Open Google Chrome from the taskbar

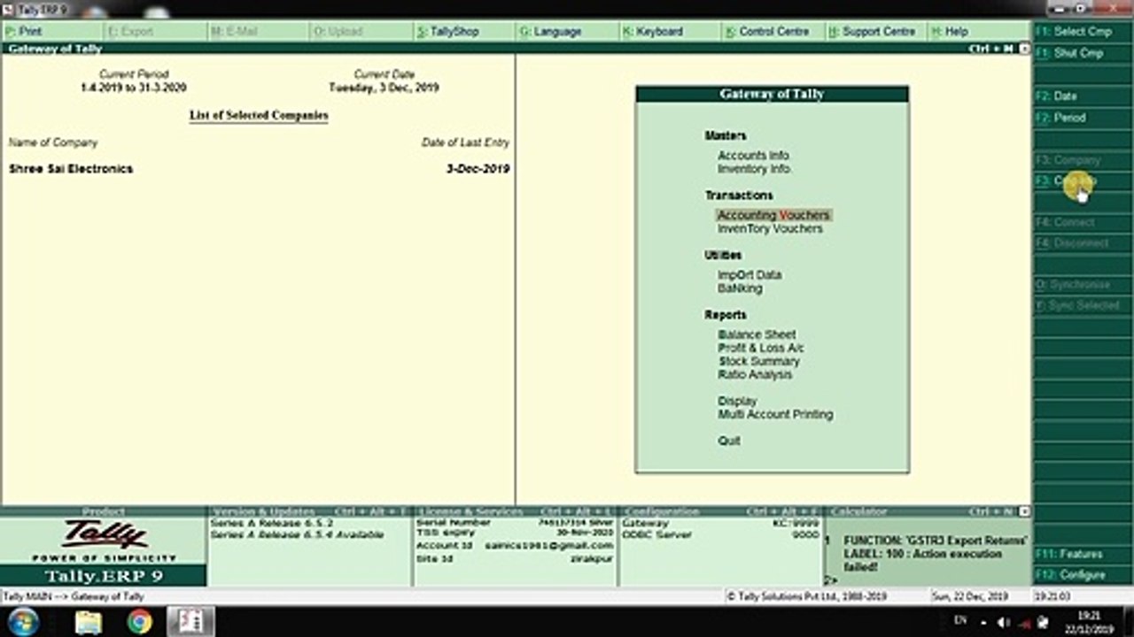[x=139, y=622]
